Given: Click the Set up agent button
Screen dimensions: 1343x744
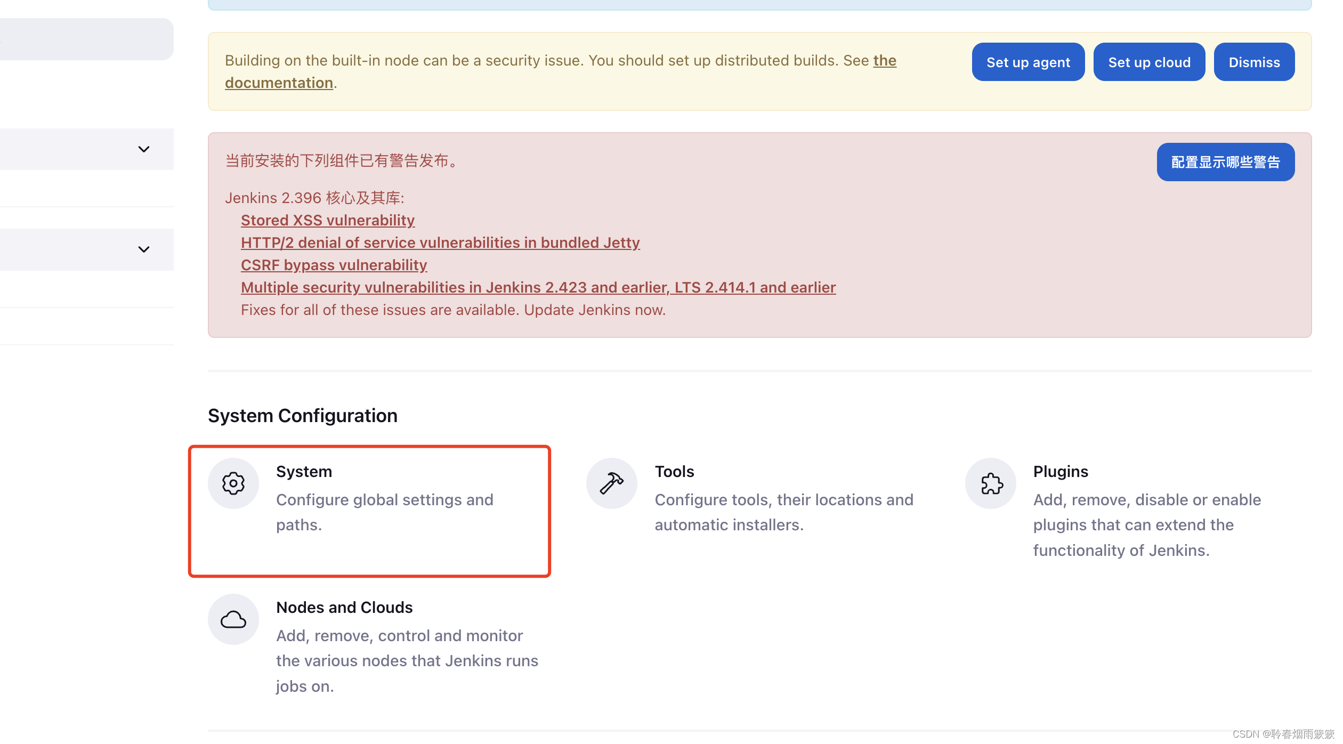Looking at the screenshot, I should pyautogui.click(x=1028, y=62).
